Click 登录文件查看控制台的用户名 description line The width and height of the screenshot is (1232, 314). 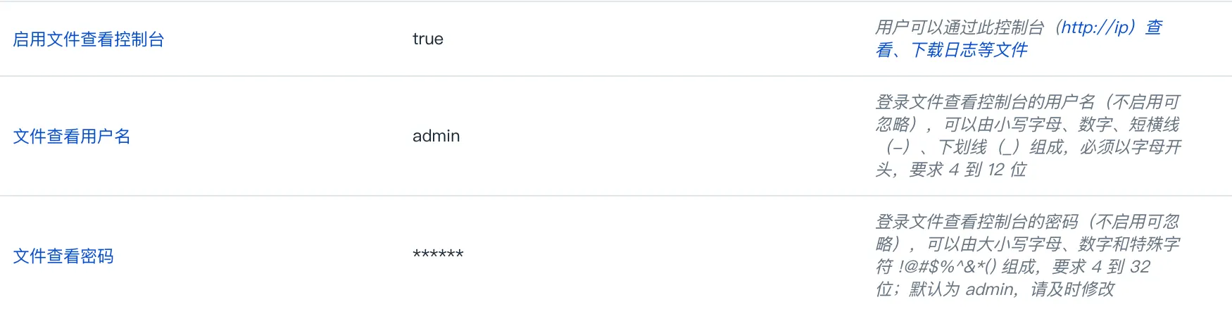click(x=986, y=102)
